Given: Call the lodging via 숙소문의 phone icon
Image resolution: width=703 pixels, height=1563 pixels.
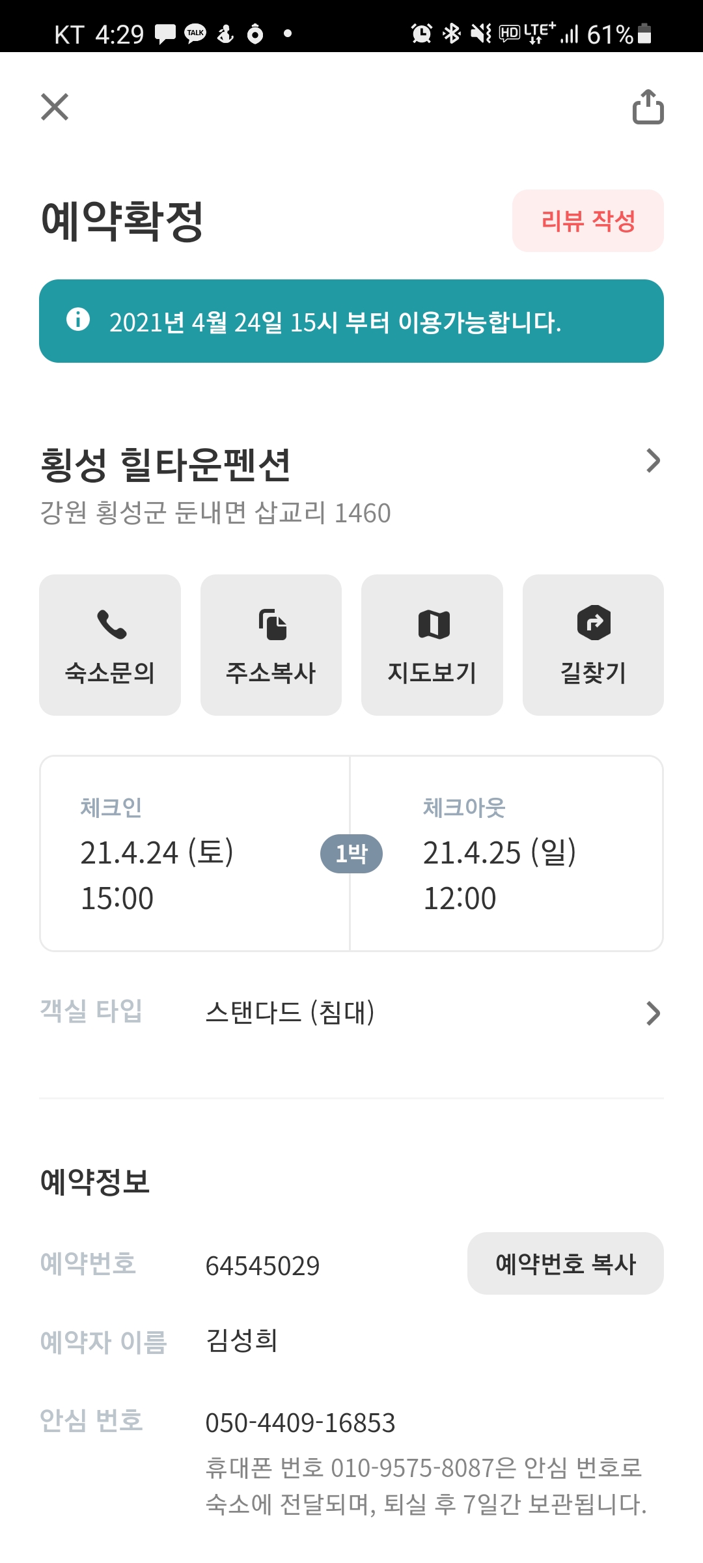Looking at the screenshot, I should (x=111, y=624).
